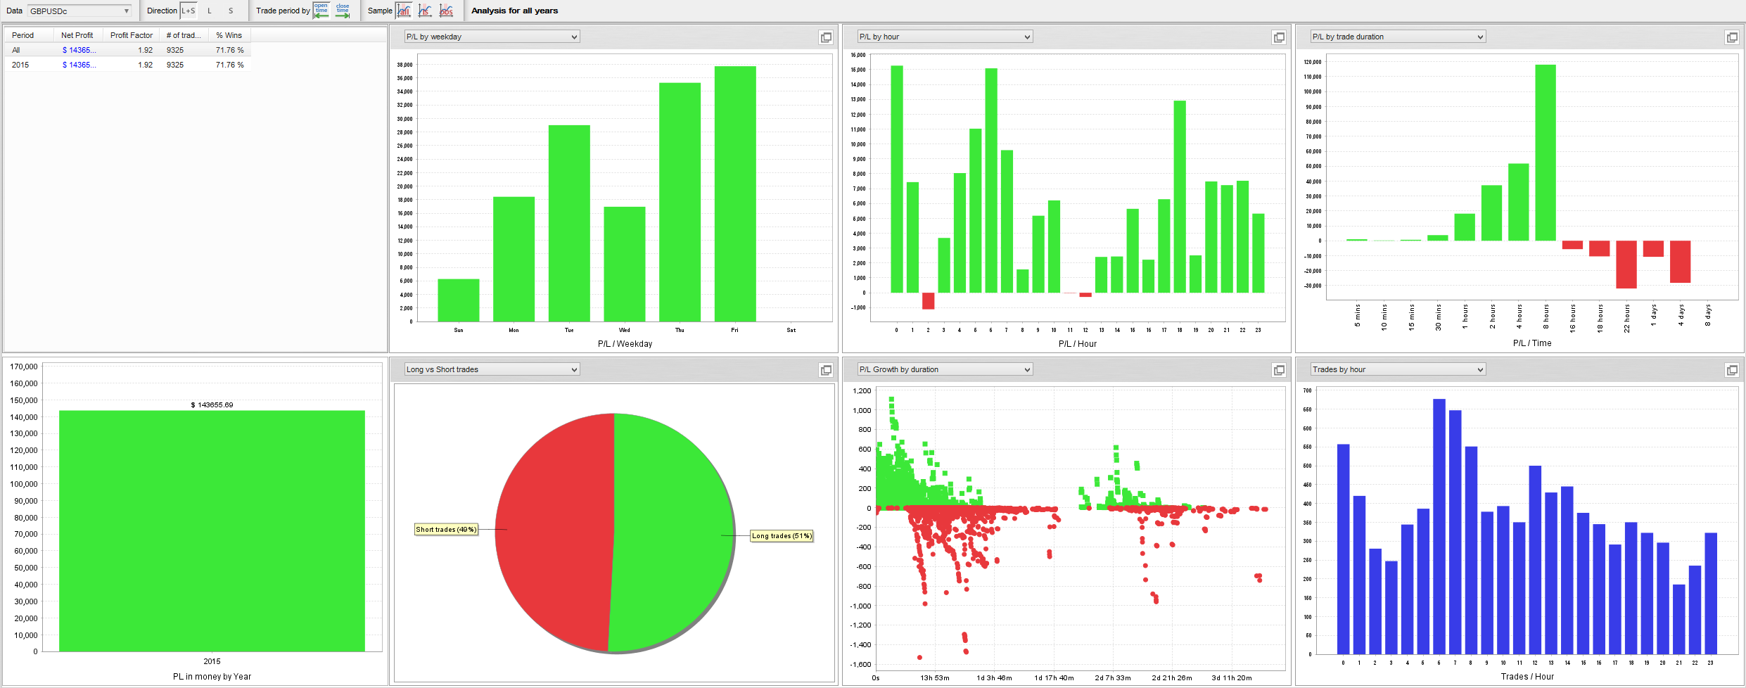Maximize the P/L by trade duration panel
Viewport: 1746px width, 688px height.
pos(1732,37)
